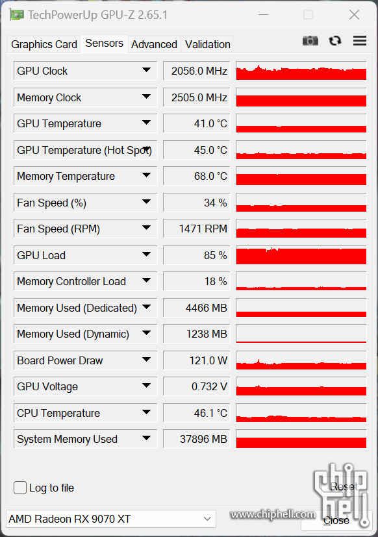Screen dimensions: 378x537
Task: Click the GPU Clock history graph
Action: point(301,71)
